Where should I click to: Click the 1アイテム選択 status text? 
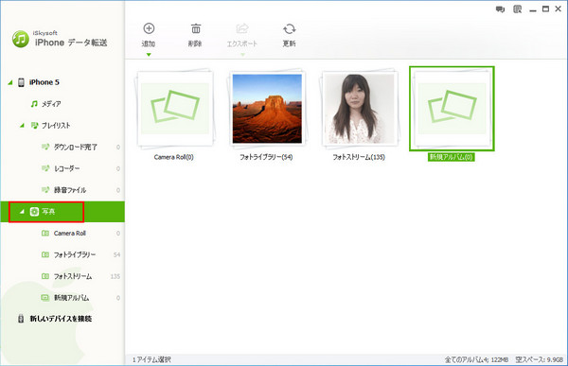click(151, 359)
